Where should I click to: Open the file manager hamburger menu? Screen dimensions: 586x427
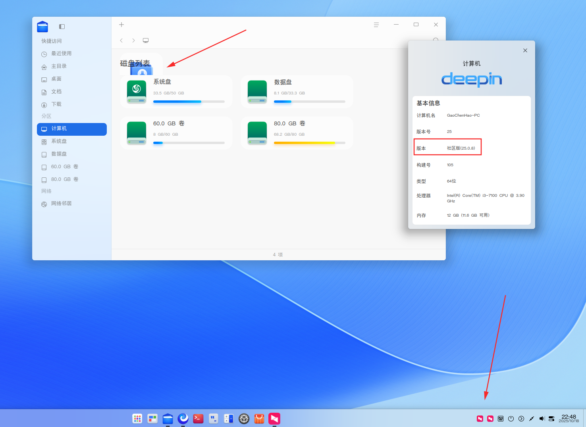coord(376,25)
